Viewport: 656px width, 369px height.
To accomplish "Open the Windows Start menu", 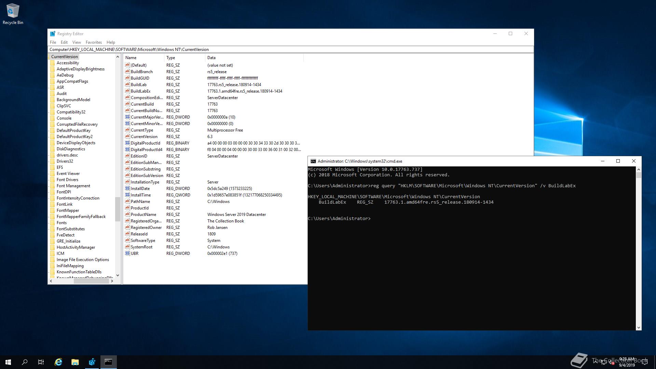I will 8,362.
